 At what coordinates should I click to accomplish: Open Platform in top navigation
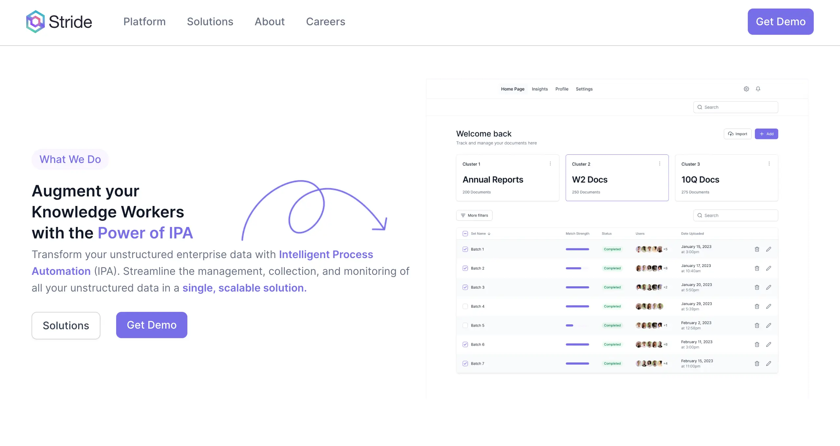tap(144, 22)
